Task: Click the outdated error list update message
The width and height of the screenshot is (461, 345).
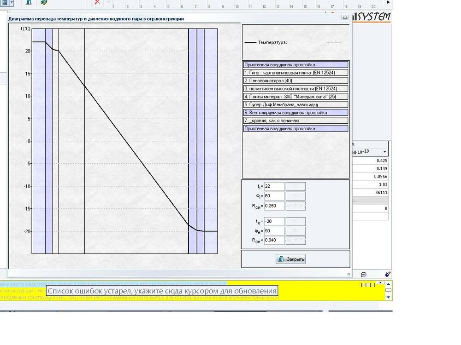Action: click(161, 291)
